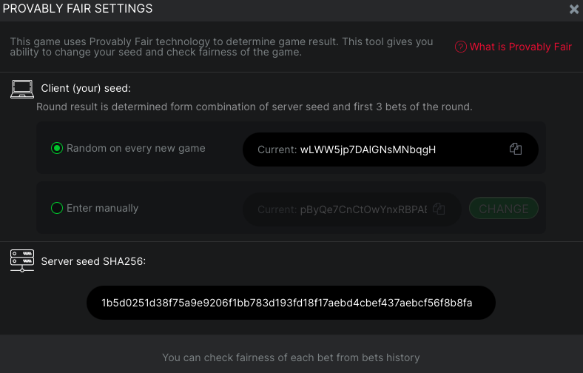Viewport: 583px width, 373px height.
Task: Click the manual seed pByQe7CnCtOwYnxRBPA field
Action: coord(352,209)
